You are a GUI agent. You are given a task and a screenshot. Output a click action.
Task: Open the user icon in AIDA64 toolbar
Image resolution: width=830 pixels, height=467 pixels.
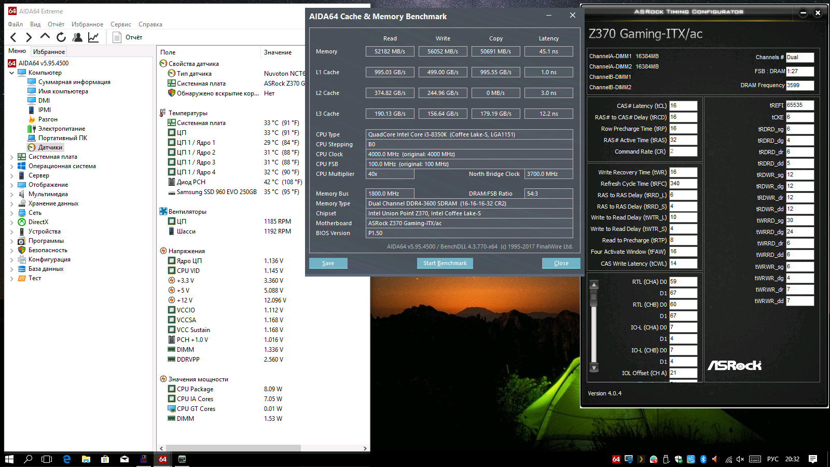point(77,37)
